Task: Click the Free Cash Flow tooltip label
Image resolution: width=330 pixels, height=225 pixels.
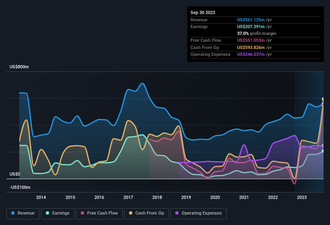Action: tap(206, 40)
